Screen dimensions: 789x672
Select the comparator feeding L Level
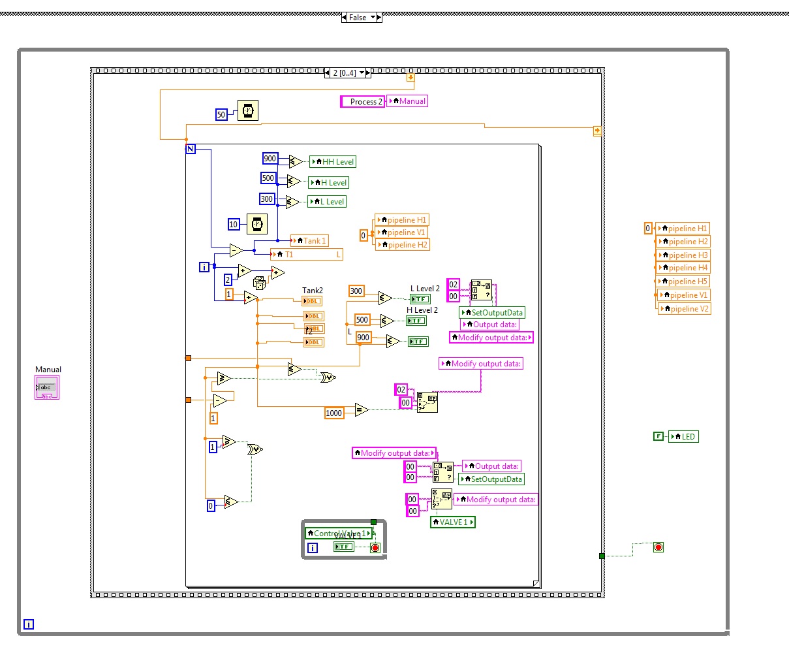[x=292, y=202]
